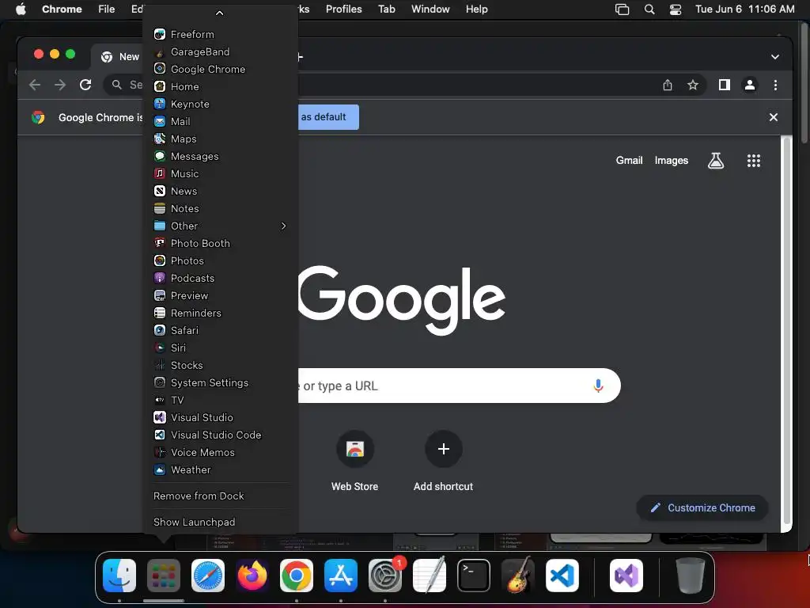
Task: Click the Stage Manager menu bar icon
Action: pos(622,9)
